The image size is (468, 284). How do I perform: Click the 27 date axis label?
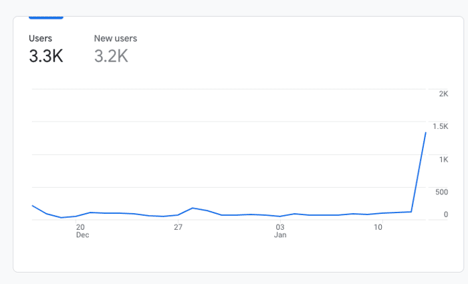(x=178, y=227)
